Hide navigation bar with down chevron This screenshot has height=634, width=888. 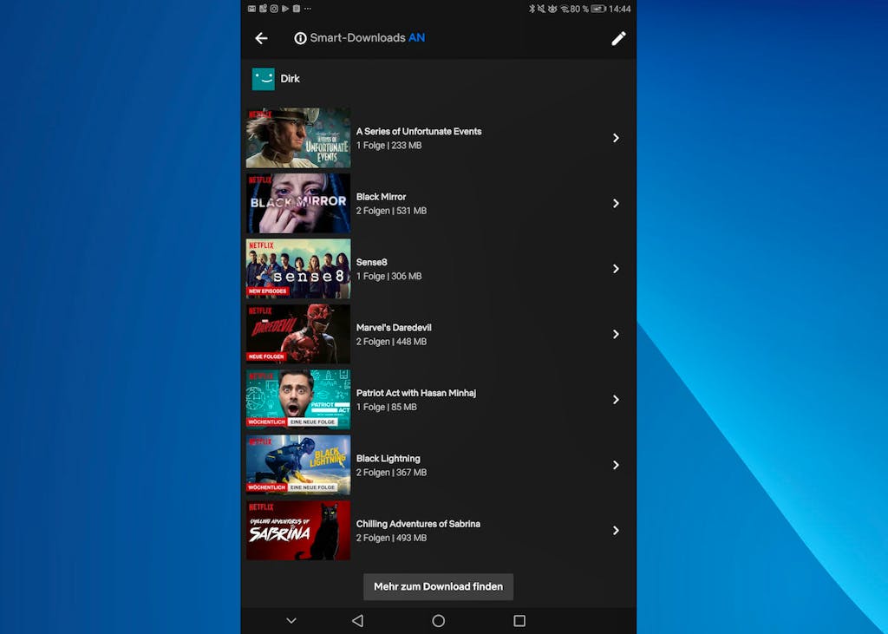[291, 621]
